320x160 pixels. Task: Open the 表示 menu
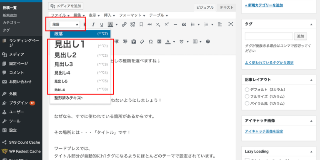(94, 15)
